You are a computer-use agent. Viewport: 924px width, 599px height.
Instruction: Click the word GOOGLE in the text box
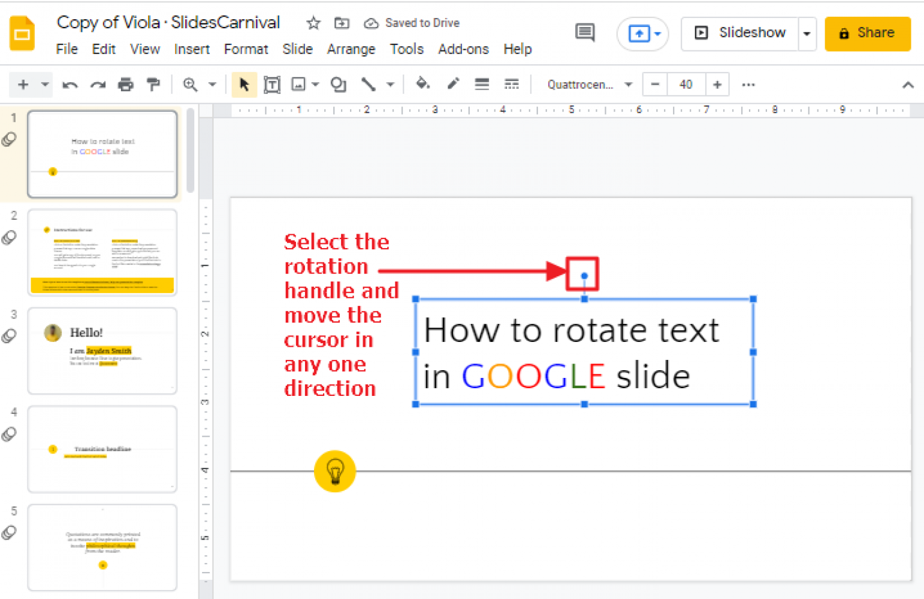(533, 377)
